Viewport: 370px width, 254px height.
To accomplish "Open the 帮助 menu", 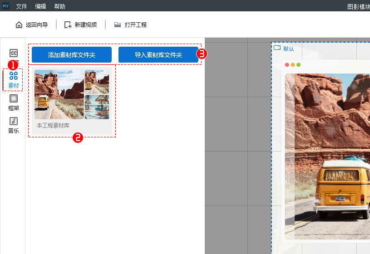I will click(x=59, y=6).
